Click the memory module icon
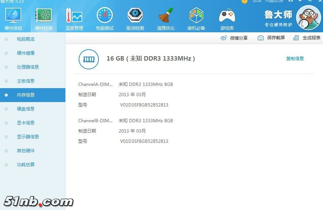 click(x=89, y=59)
